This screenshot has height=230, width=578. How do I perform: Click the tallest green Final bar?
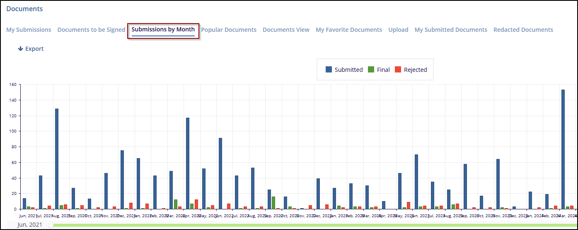pyautogui.click(x=273, y=203)
